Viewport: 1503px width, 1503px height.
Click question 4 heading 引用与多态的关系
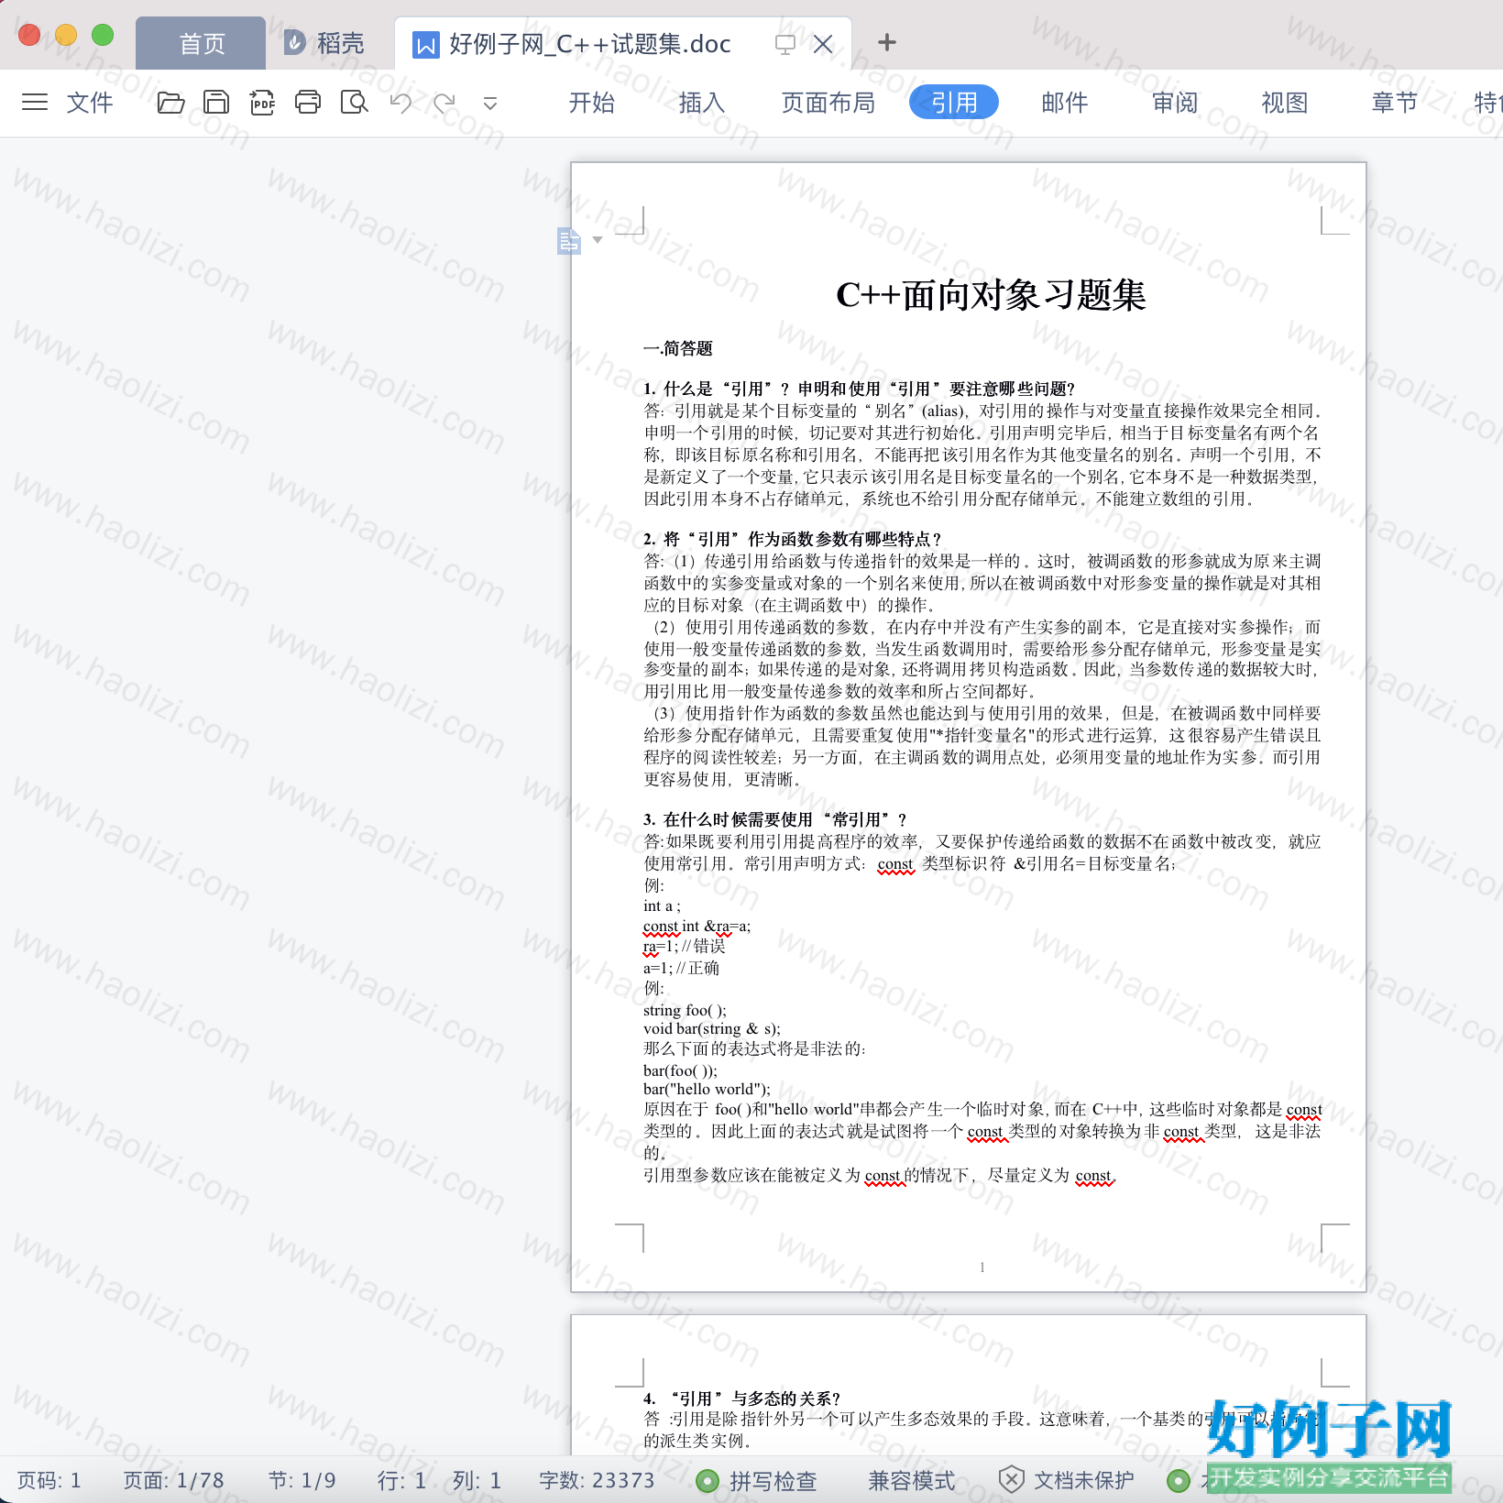click(x=741, y=1399)
